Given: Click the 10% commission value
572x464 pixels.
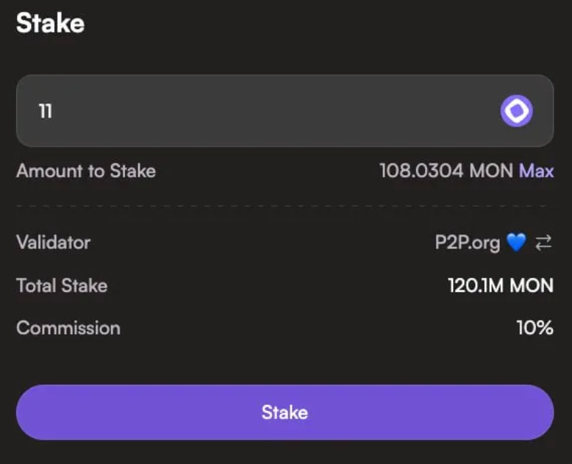Looking at the screenshot, I should click(534, 328).
